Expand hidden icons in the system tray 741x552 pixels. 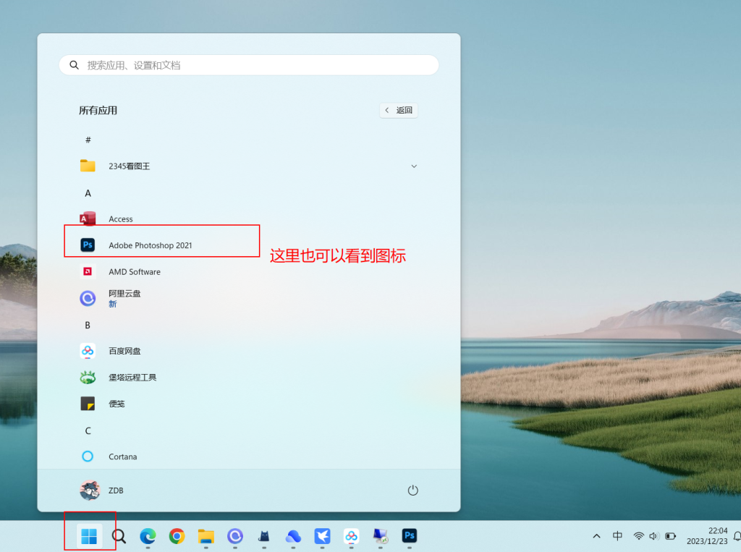(x=596, y=536)
